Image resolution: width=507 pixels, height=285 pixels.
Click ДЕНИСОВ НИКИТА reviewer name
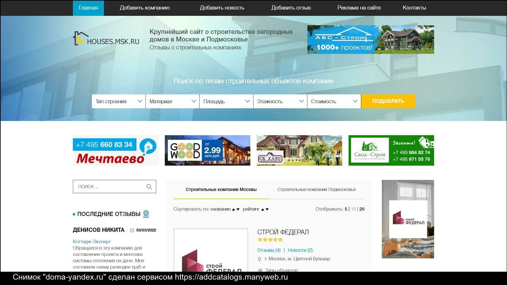[x=99, y=230]
